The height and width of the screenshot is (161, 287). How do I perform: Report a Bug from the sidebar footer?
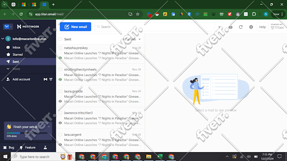8,148
